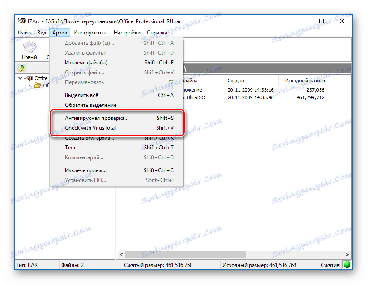367x284 pixels.
Task: Close the opened Архив menu
Action: (60, 33)
